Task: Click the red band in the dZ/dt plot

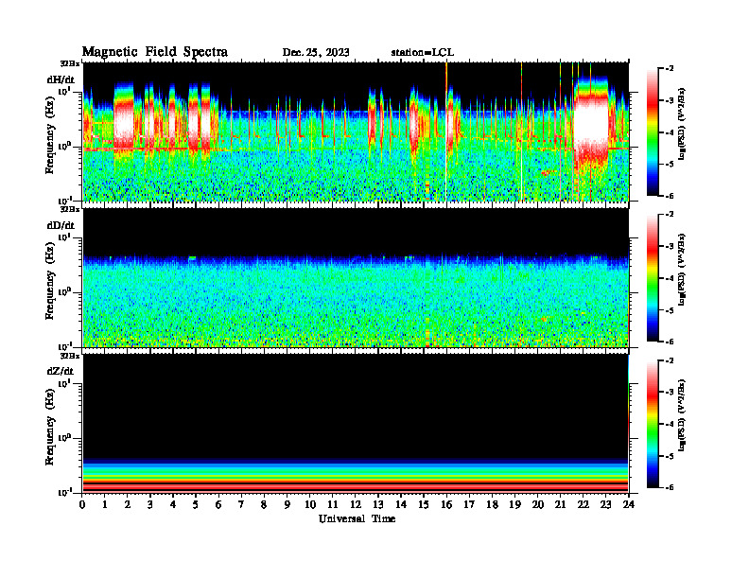Action: pos(356,486)
